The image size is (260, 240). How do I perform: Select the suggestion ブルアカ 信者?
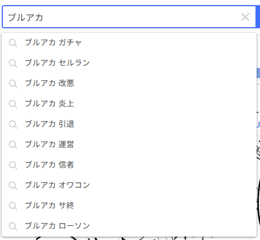click(x=129, y=165)
